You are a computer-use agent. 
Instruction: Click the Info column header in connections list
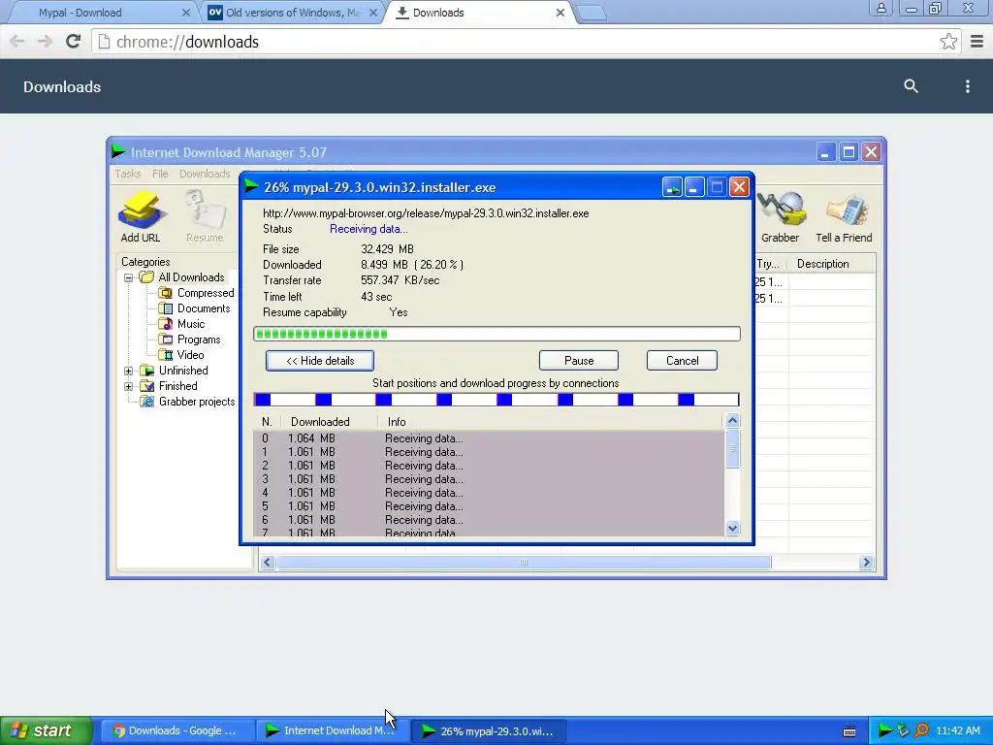pos(551,422)
